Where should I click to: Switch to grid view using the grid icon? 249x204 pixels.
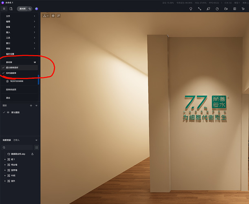coord(37,147)
